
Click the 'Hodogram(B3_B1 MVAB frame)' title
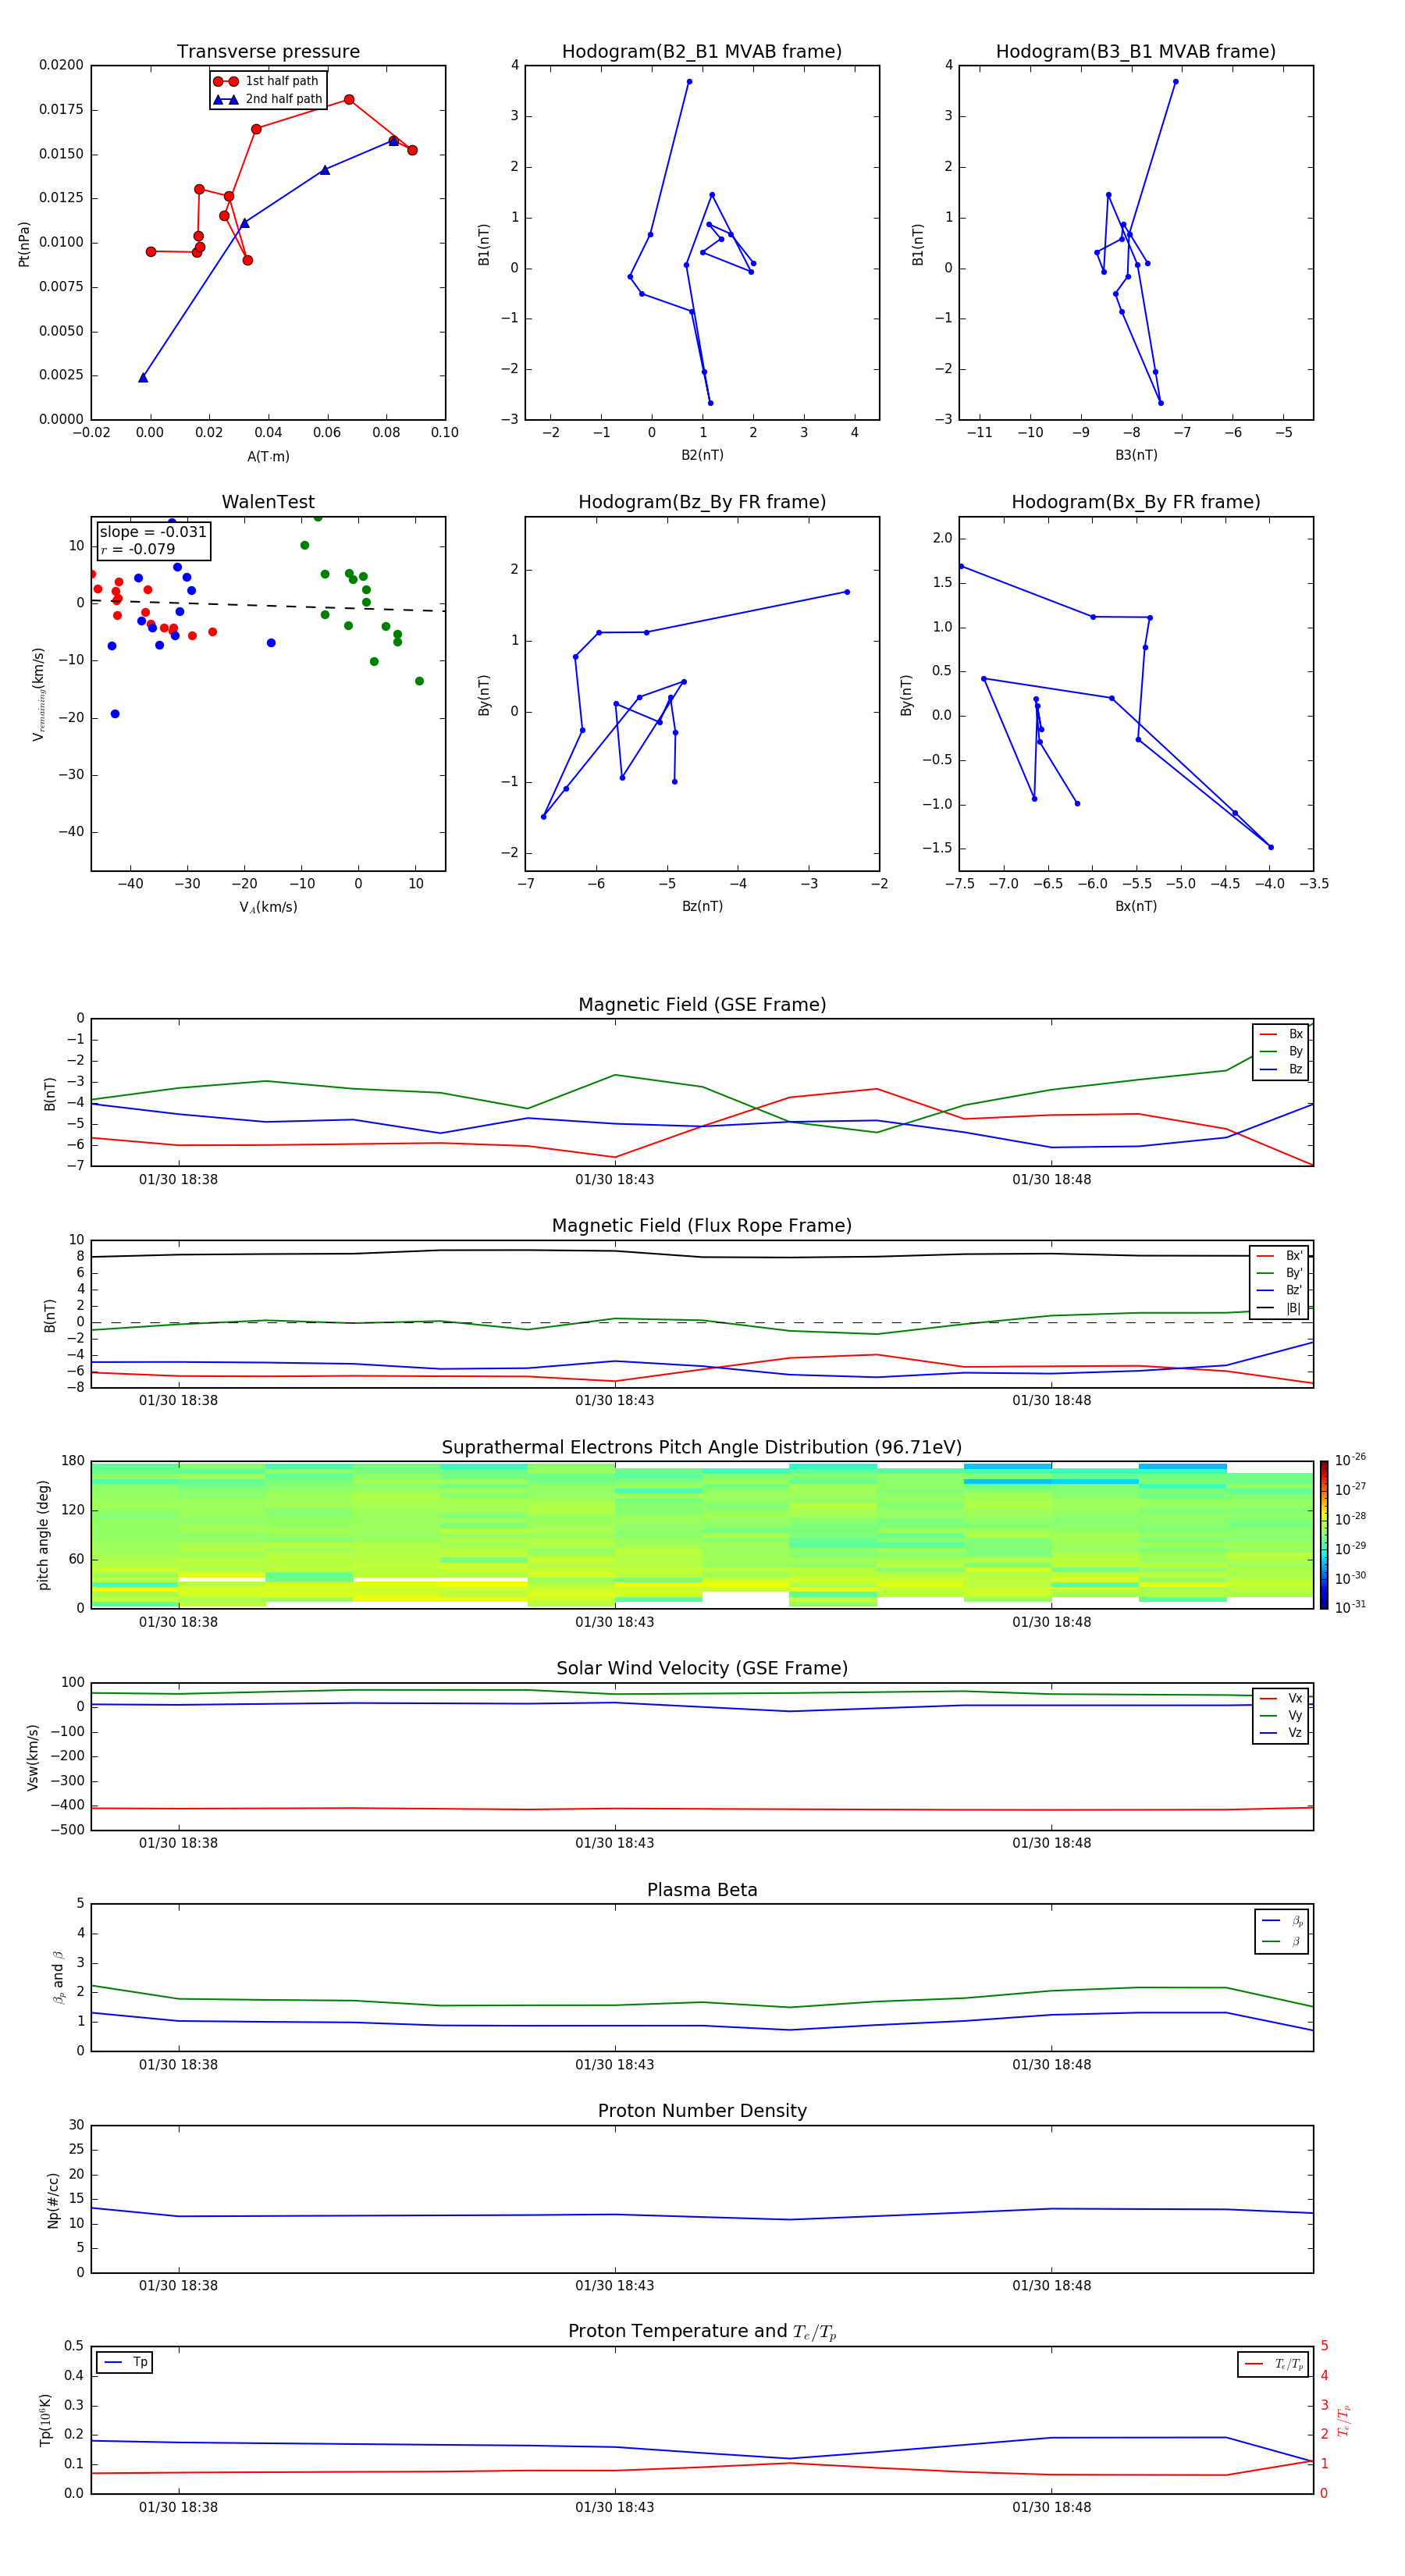pos(1136,51)
